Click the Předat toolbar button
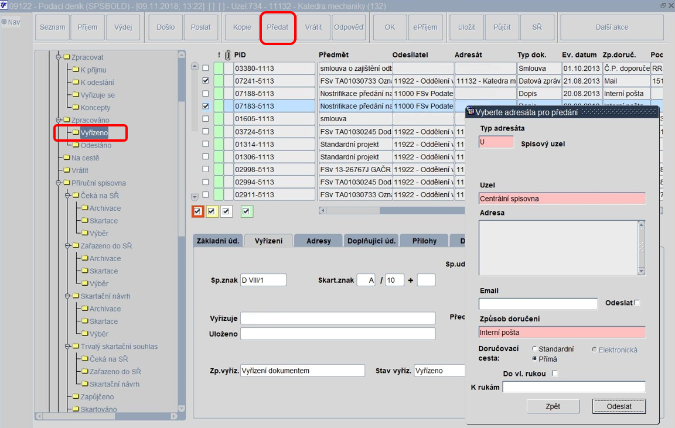 click(278, 27)
